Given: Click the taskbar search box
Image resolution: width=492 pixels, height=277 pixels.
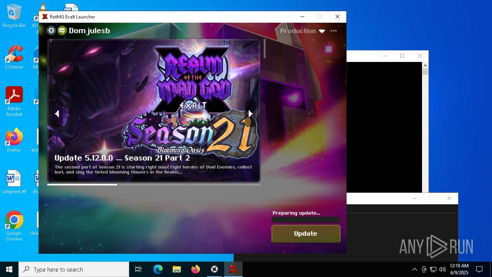Looking at the screenshot, I should tap(74, 269).
